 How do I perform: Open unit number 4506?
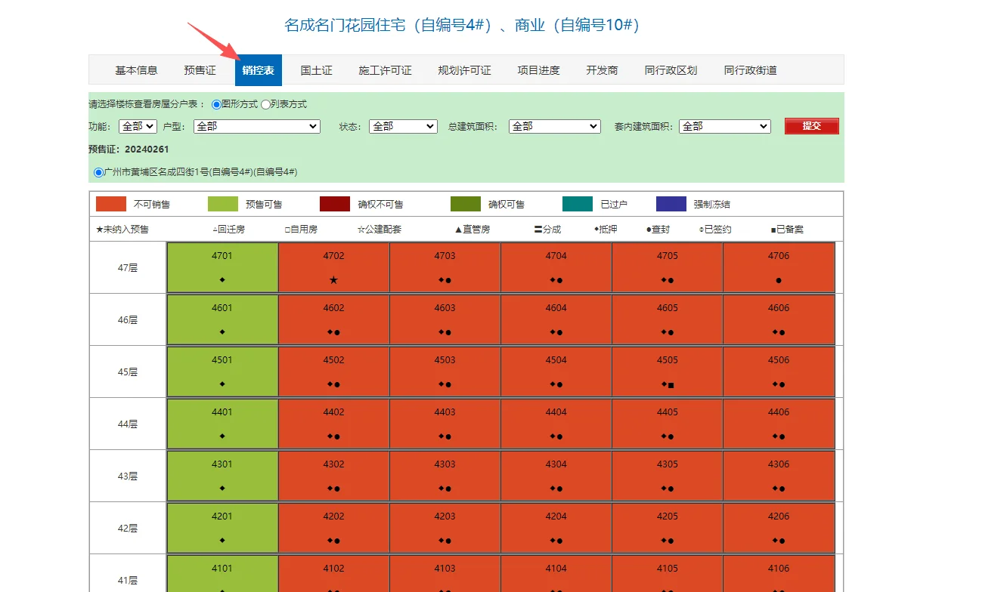[x=779, y=360]
